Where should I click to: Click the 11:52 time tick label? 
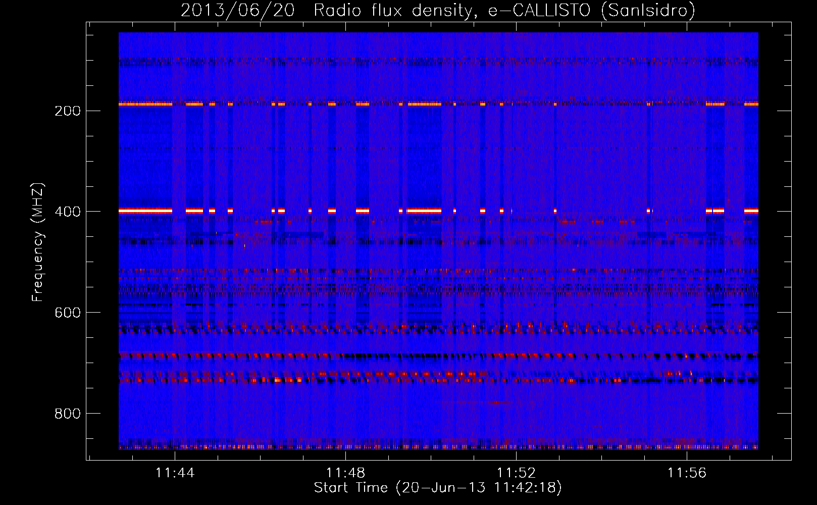pos(516,473)
